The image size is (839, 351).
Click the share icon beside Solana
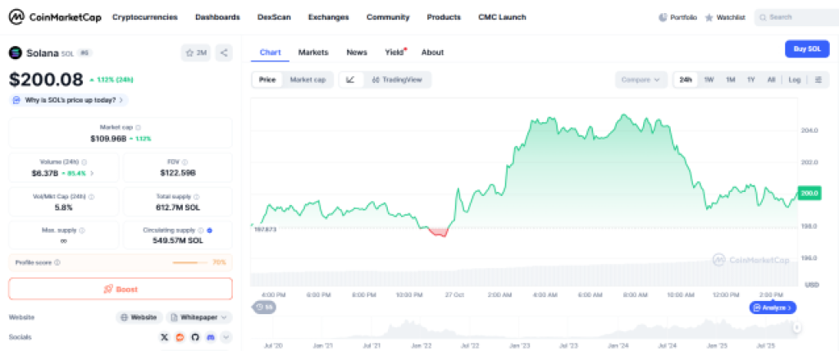(x=225, y=52)
